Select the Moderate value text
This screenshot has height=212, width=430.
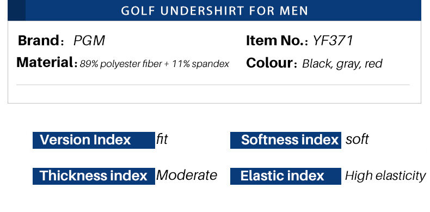187,175
